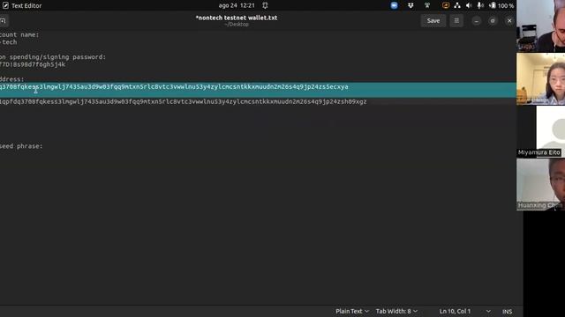Click the battery 100 % indicator

click(x=501, y=5)
